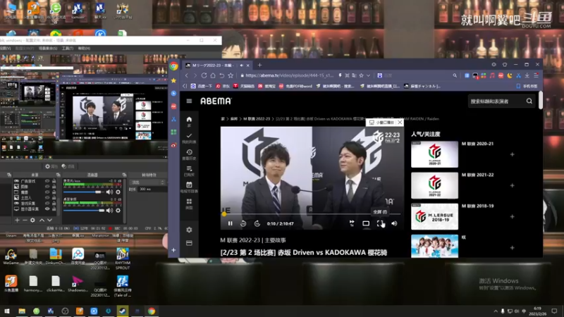
Task: Open genres grid in ABEMA sidebar
Action: tap(189, 204)
